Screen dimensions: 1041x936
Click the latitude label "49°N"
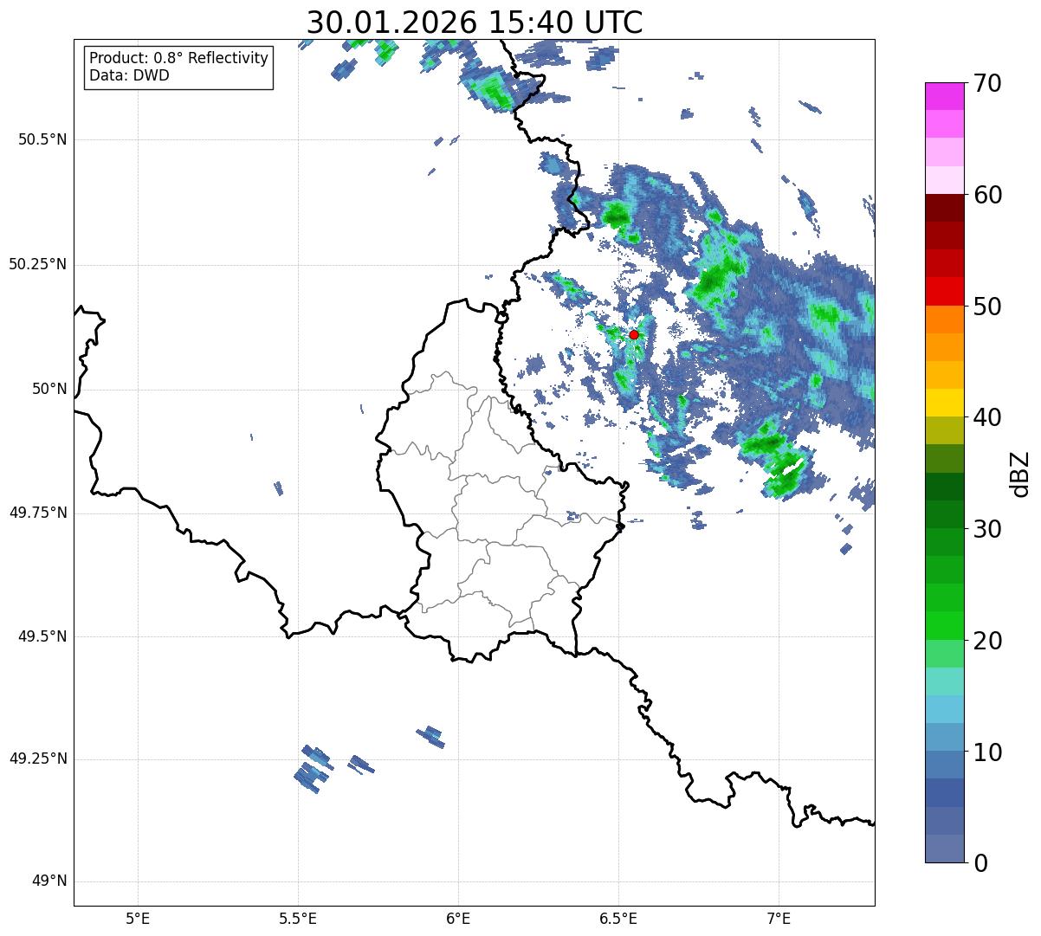pyautogui.click(x=49, y=881)
